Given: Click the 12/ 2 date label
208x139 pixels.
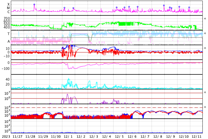Looking at the screenshot, I should [x=81, y=137].
